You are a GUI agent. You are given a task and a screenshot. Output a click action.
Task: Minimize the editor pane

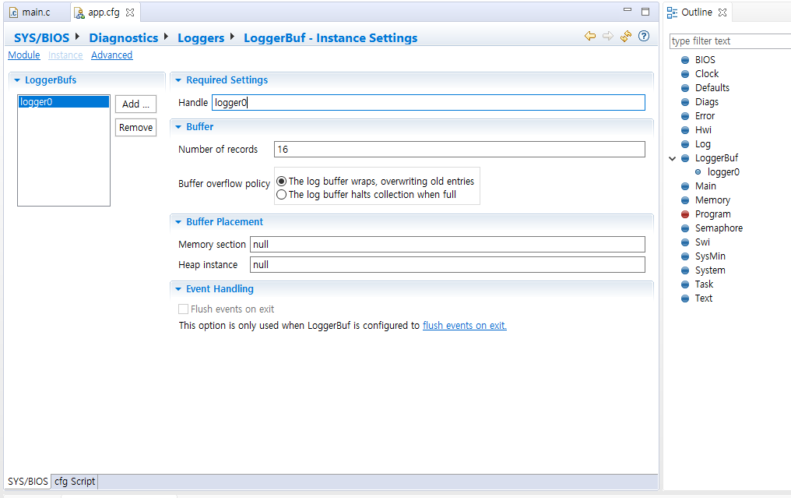tap(628, 10)
